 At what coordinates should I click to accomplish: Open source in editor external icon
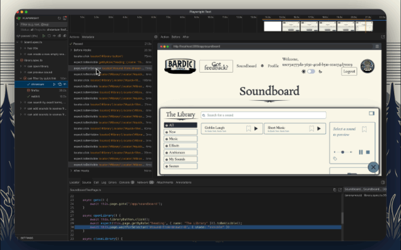(x=340, y=190)
